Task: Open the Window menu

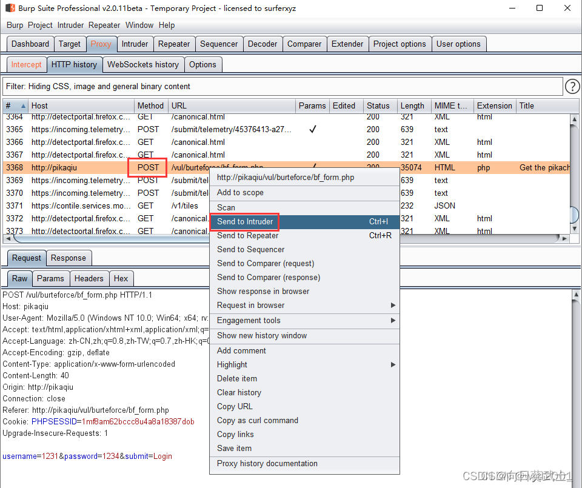Action: click(139, 25)
